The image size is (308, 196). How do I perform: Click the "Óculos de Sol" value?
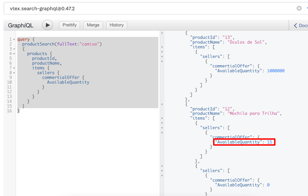(246, 42)
